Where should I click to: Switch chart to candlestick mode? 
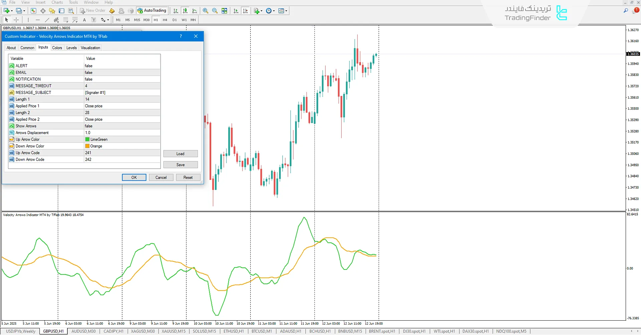pyautogui.click(x=185, y=10)
